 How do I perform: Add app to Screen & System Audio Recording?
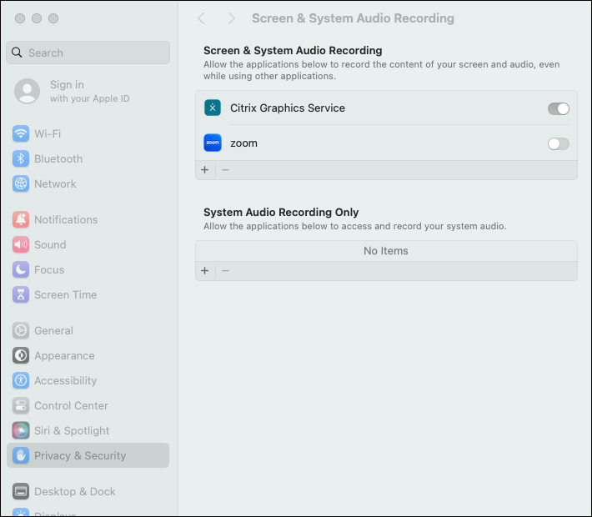tap(205, 170)
